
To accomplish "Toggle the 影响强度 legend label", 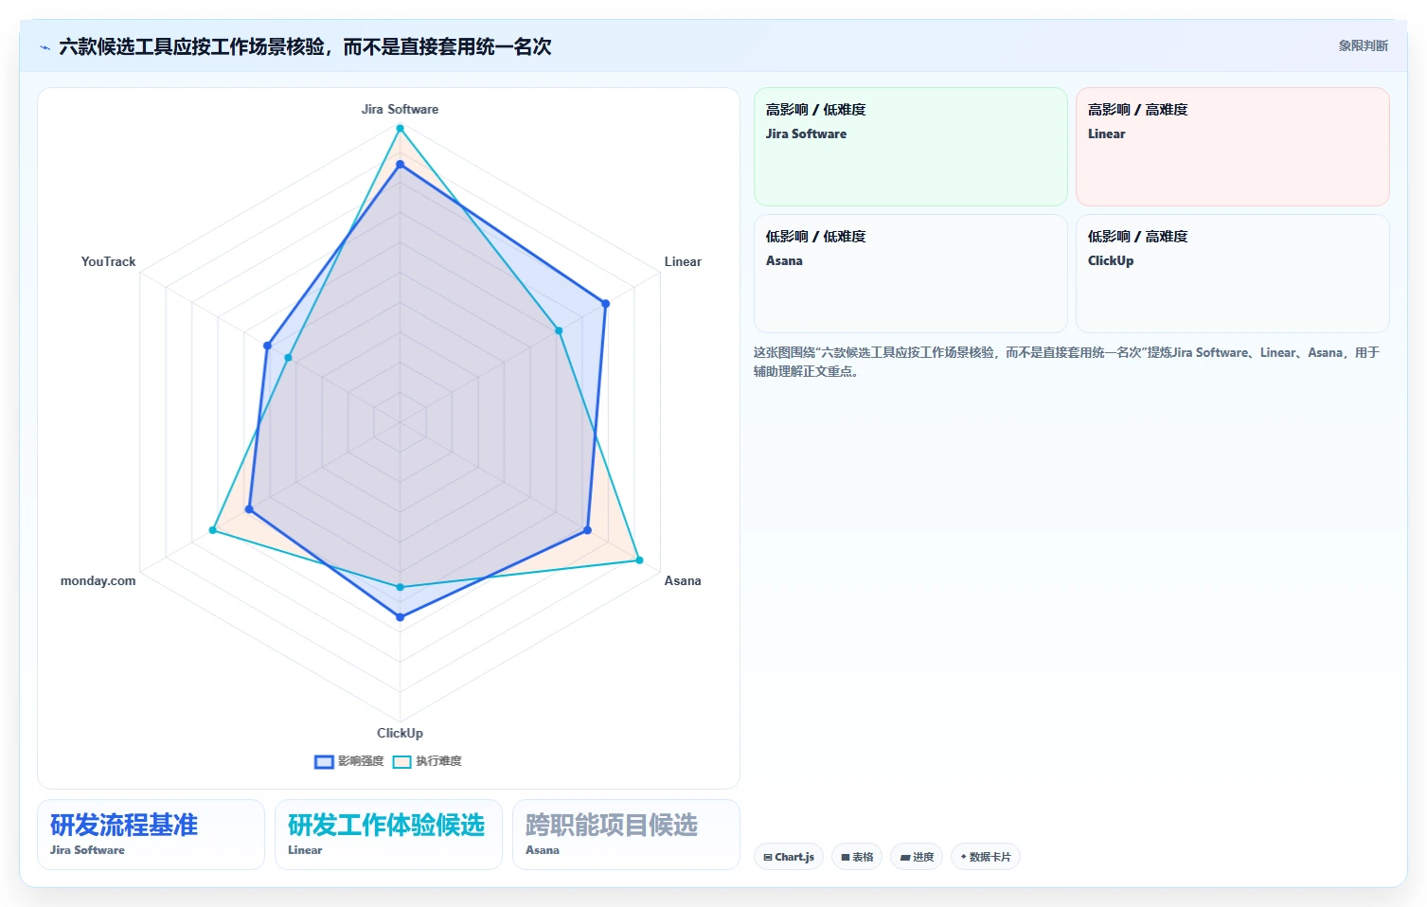I will pos(361,761).
